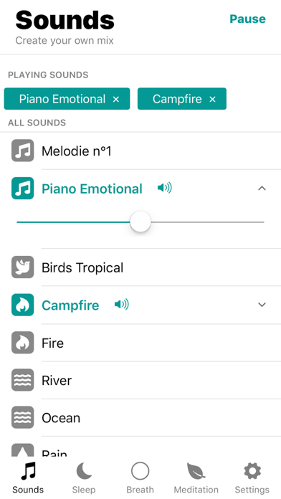Toggle on the Melodie n°1 sound
The width and height of the screenshot is (281, 499).
(140, 151)
